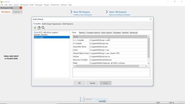
Task: Click the Apply button
Action: [105, 83]
